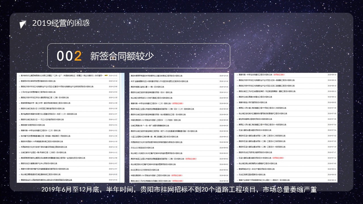Click the >> bullet before 清镇市新店小学扩建项目 item
The image size is (363, 204).
[x=237, y=102]
